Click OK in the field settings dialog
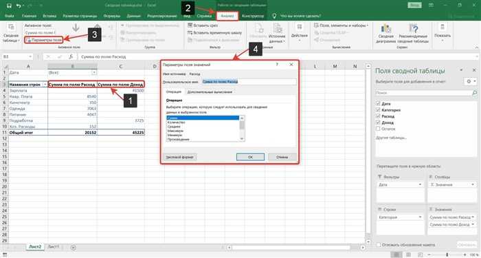The height and width of the screenshot is (258, 481). click(x=250, y=157)
